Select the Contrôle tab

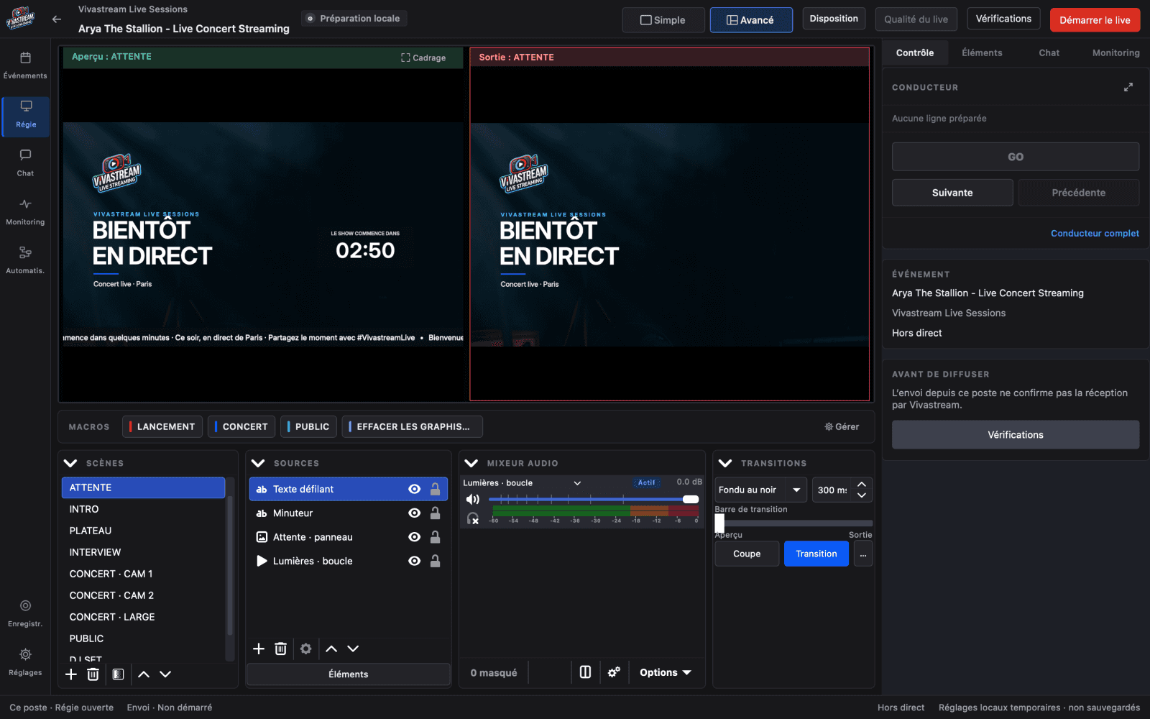915,52
